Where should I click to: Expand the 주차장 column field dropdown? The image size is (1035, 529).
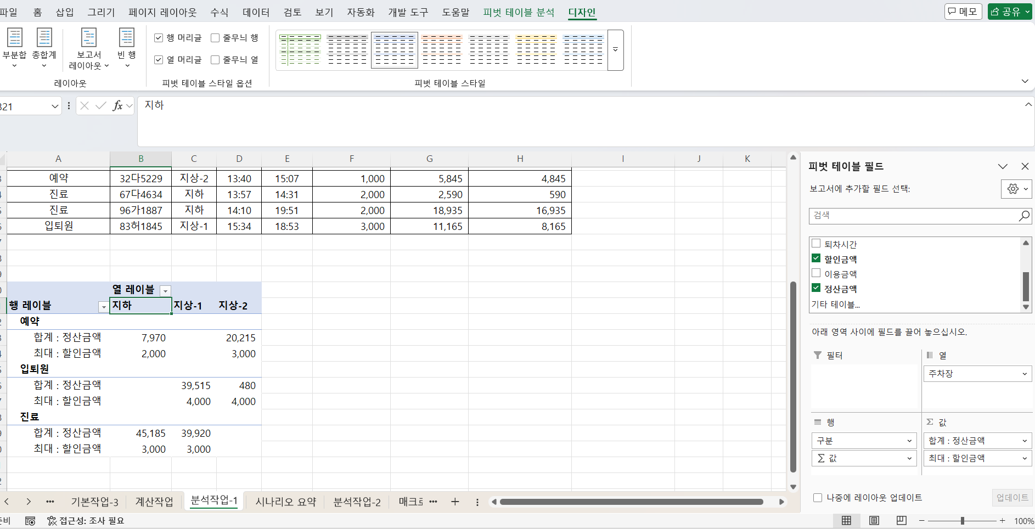point(1024,374)
